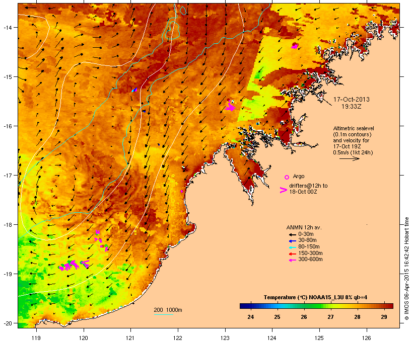Click the 'Altimetric sealevel' text
Viewport: 413px width, 342px height.
[x=354, y=128]
